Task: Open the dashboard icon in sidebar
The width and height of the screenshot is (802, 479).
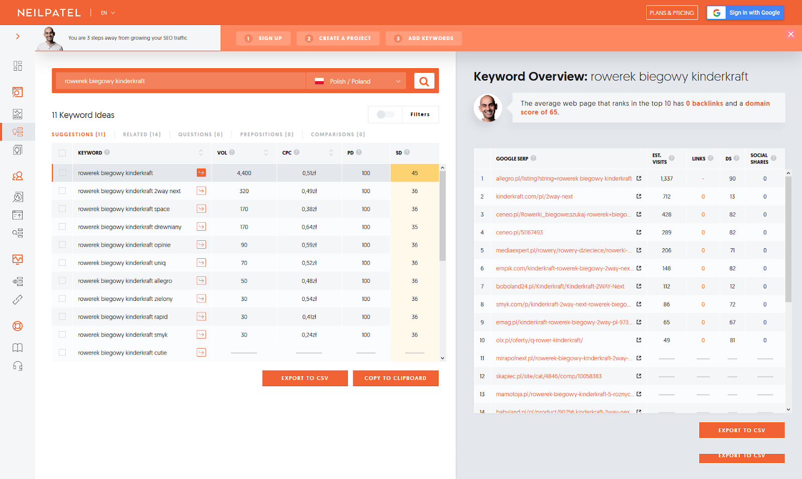Action: tap(18, 66)
